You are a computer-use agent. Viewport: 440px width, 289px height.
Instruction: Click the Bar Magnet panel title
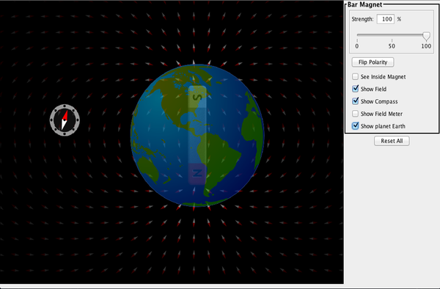coord(364,4)
